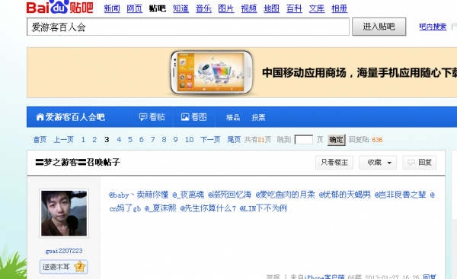Open the 音乐 navigation link
The height and width of the screenshot is (279, 457).
[203, 8]
